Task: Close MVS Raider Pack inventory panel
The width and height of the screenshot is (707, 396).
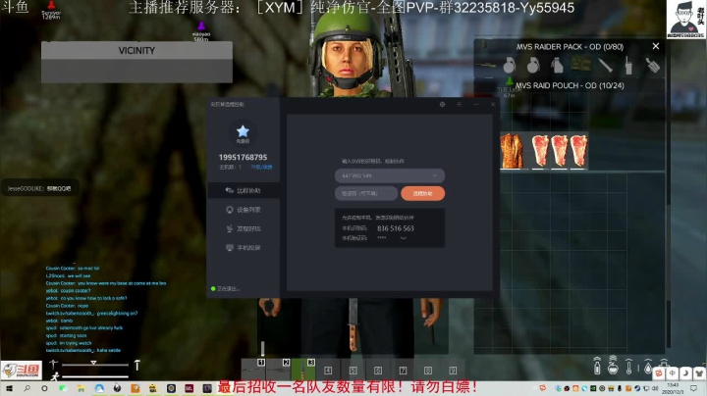Action: click(656, 46)
